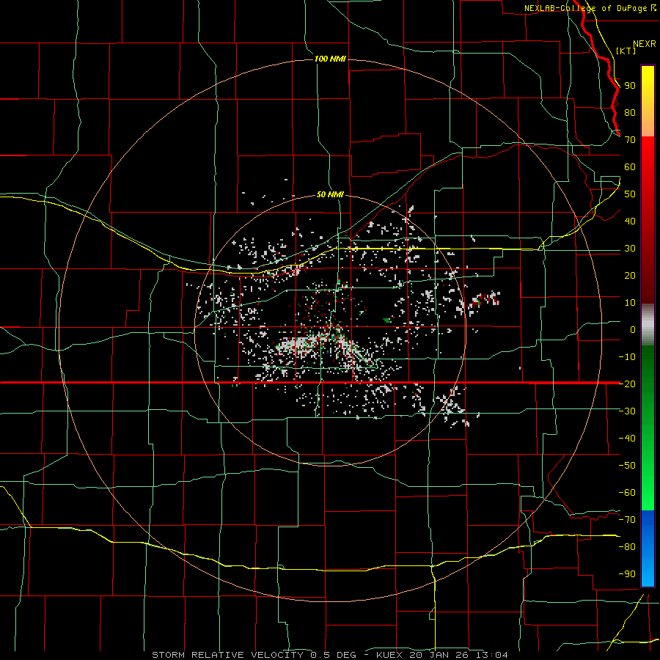Select the -40 value on velocity scale
Image resolution: width=660 pixels, height=660 pixels.
click(x=627, y=439)
